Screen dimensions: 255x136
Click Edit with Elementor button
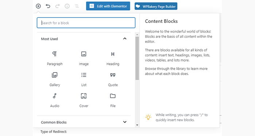point(108,6)
